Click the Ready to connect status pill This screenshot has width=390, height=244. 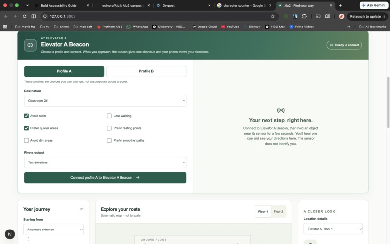click(344, 45)
